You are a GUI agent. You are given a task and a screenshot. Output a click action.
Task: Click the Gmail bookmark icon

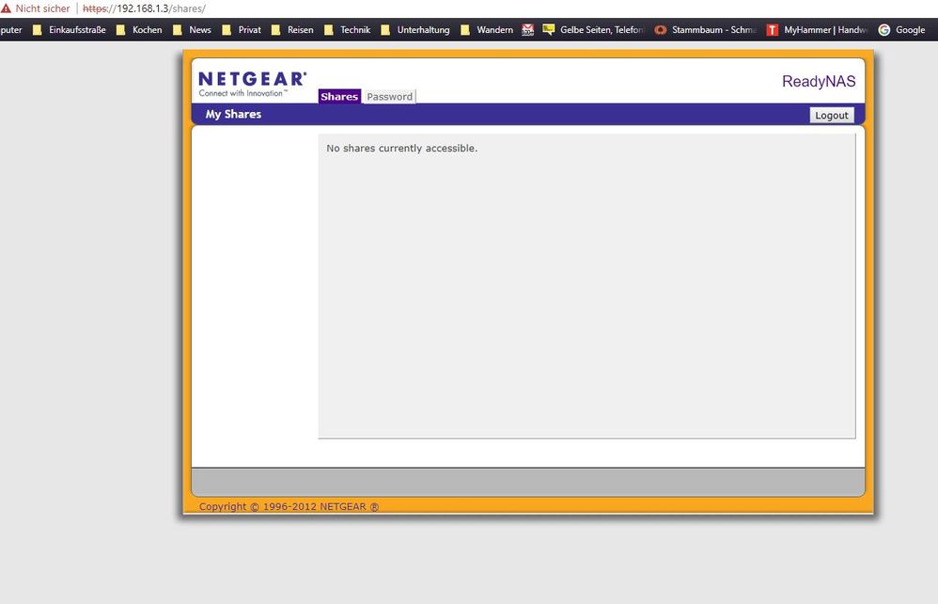(527, 29)
